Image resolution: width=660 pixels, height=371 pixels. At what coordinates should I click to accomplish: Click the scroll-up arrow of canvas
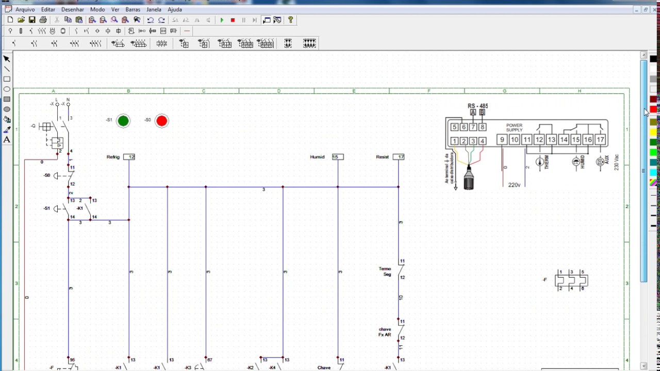point(643,55)
